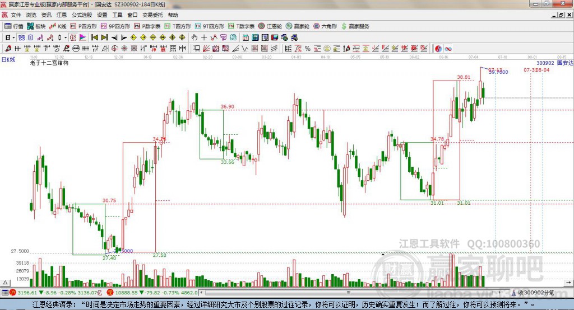Open the 六角形 hexagon tool
This screenshot has width=574, height=310.
tap(325, 26)
